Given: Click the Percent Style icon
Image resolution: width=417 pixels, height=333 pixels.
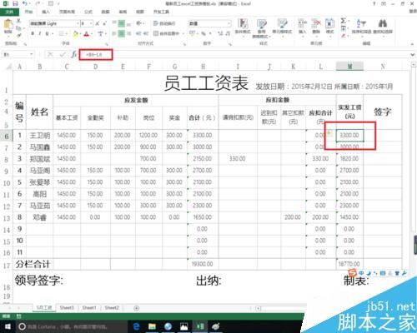Looking at the screenshot, I should [x=203, y=33].
